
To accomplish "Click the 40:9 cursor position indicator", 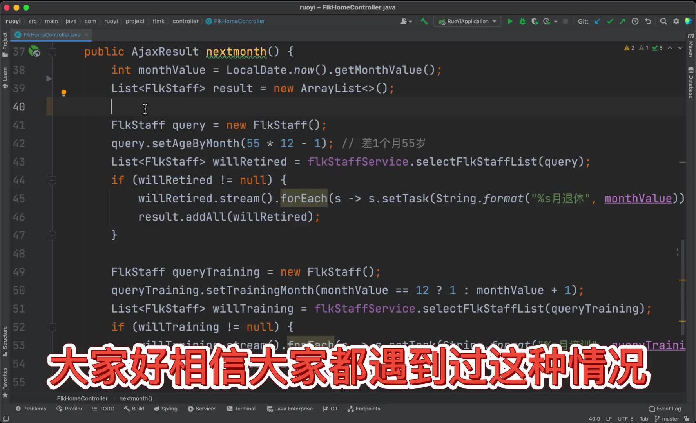I will [594, 419].
